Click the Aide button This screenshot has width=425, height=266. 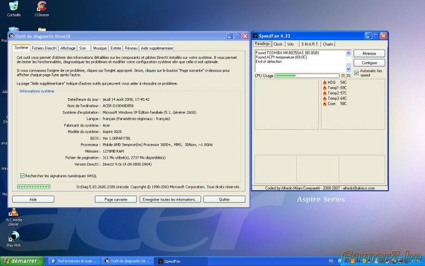click(33, 199)
